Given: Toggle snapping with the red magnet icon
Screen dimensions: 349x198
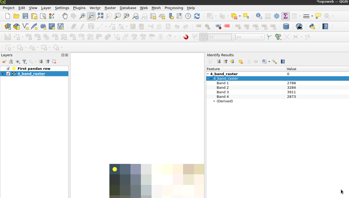Looking at the screenshot, I should tap(186, 37).
